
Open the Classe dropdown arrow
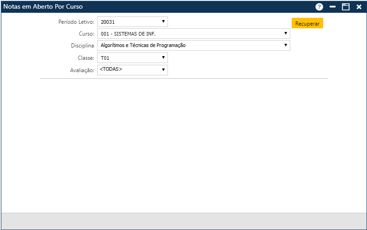point(163,57)
